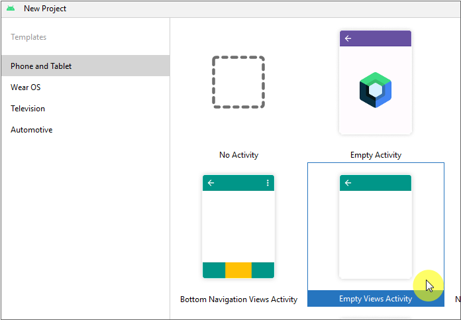Click the No Activity label
Image resolution: width=461 pixels, height=320 pixels.
coord(238,155)
